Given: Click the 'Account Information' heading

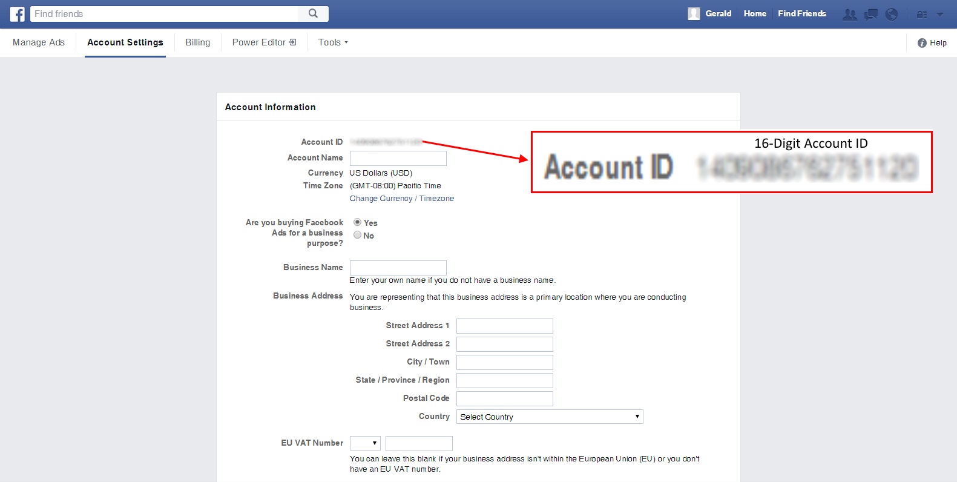Looking at the screenshot, I should click(x=270, y=107).
